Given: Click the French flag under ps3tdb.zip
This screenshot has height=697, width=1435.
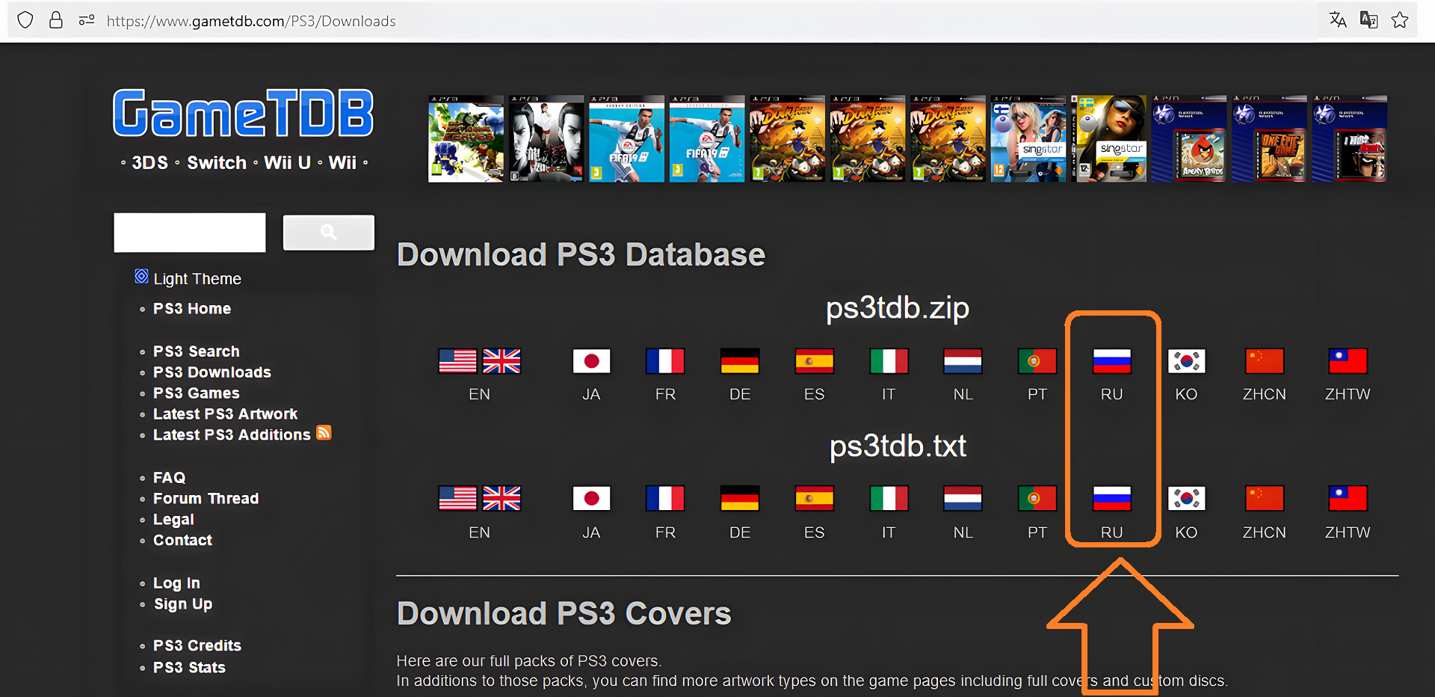Looking at the screenshot, I should 665,361.
